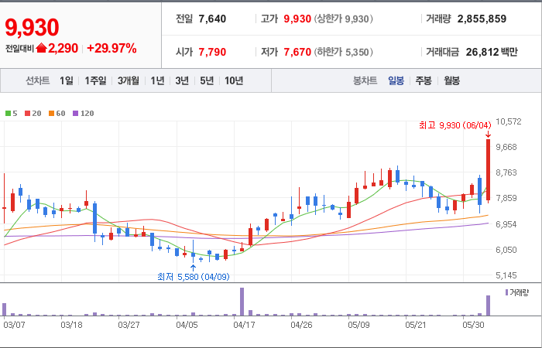Display the 10년 chart period

(x=234, y=80)
